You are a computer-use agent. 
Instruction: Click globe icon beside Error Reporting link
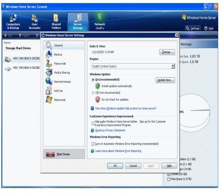click(92, 151)
